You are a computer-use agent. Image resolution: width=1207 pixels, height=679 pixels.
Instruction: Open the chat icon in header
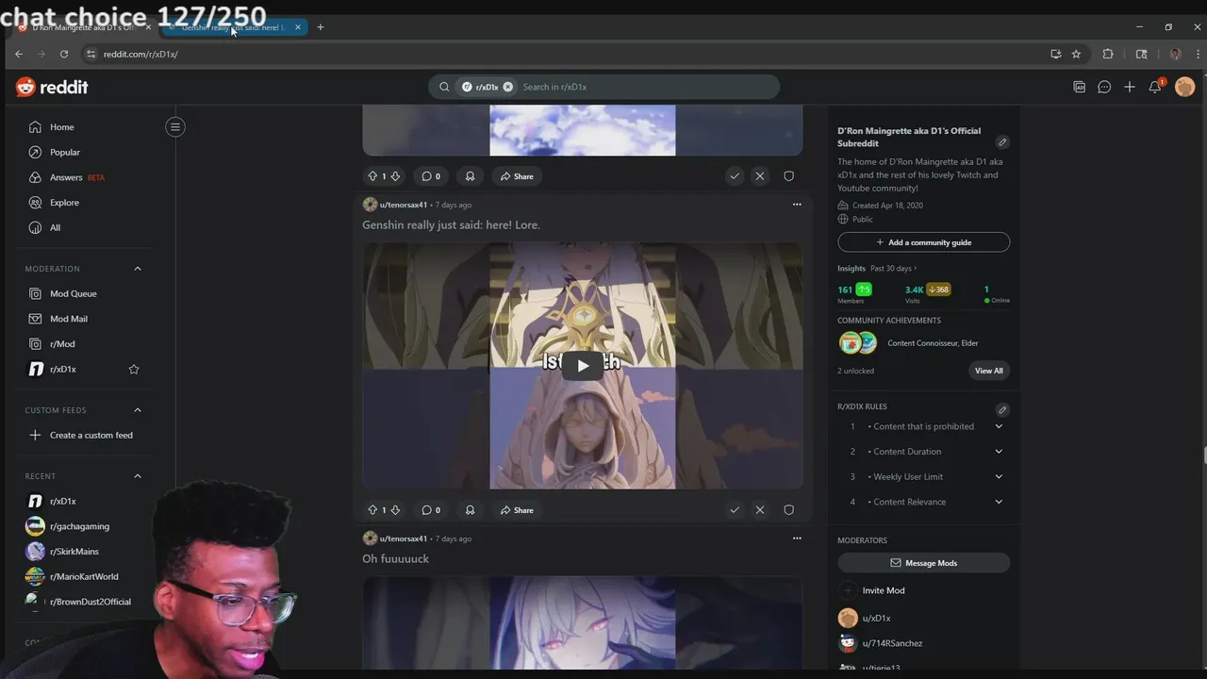click(x=1104, y=87)
